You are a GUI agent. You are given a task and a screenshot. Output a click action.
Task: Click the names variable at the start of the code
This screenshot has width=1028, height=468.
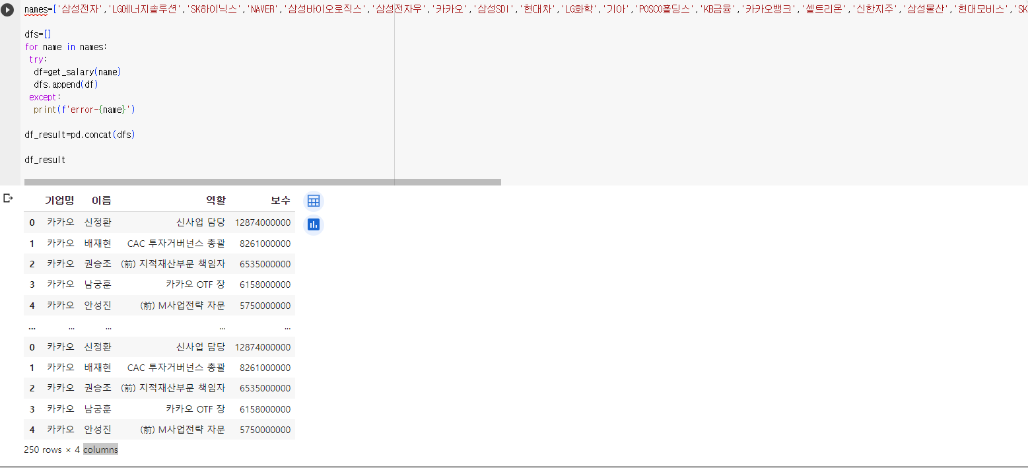click(x=38, y=10)
